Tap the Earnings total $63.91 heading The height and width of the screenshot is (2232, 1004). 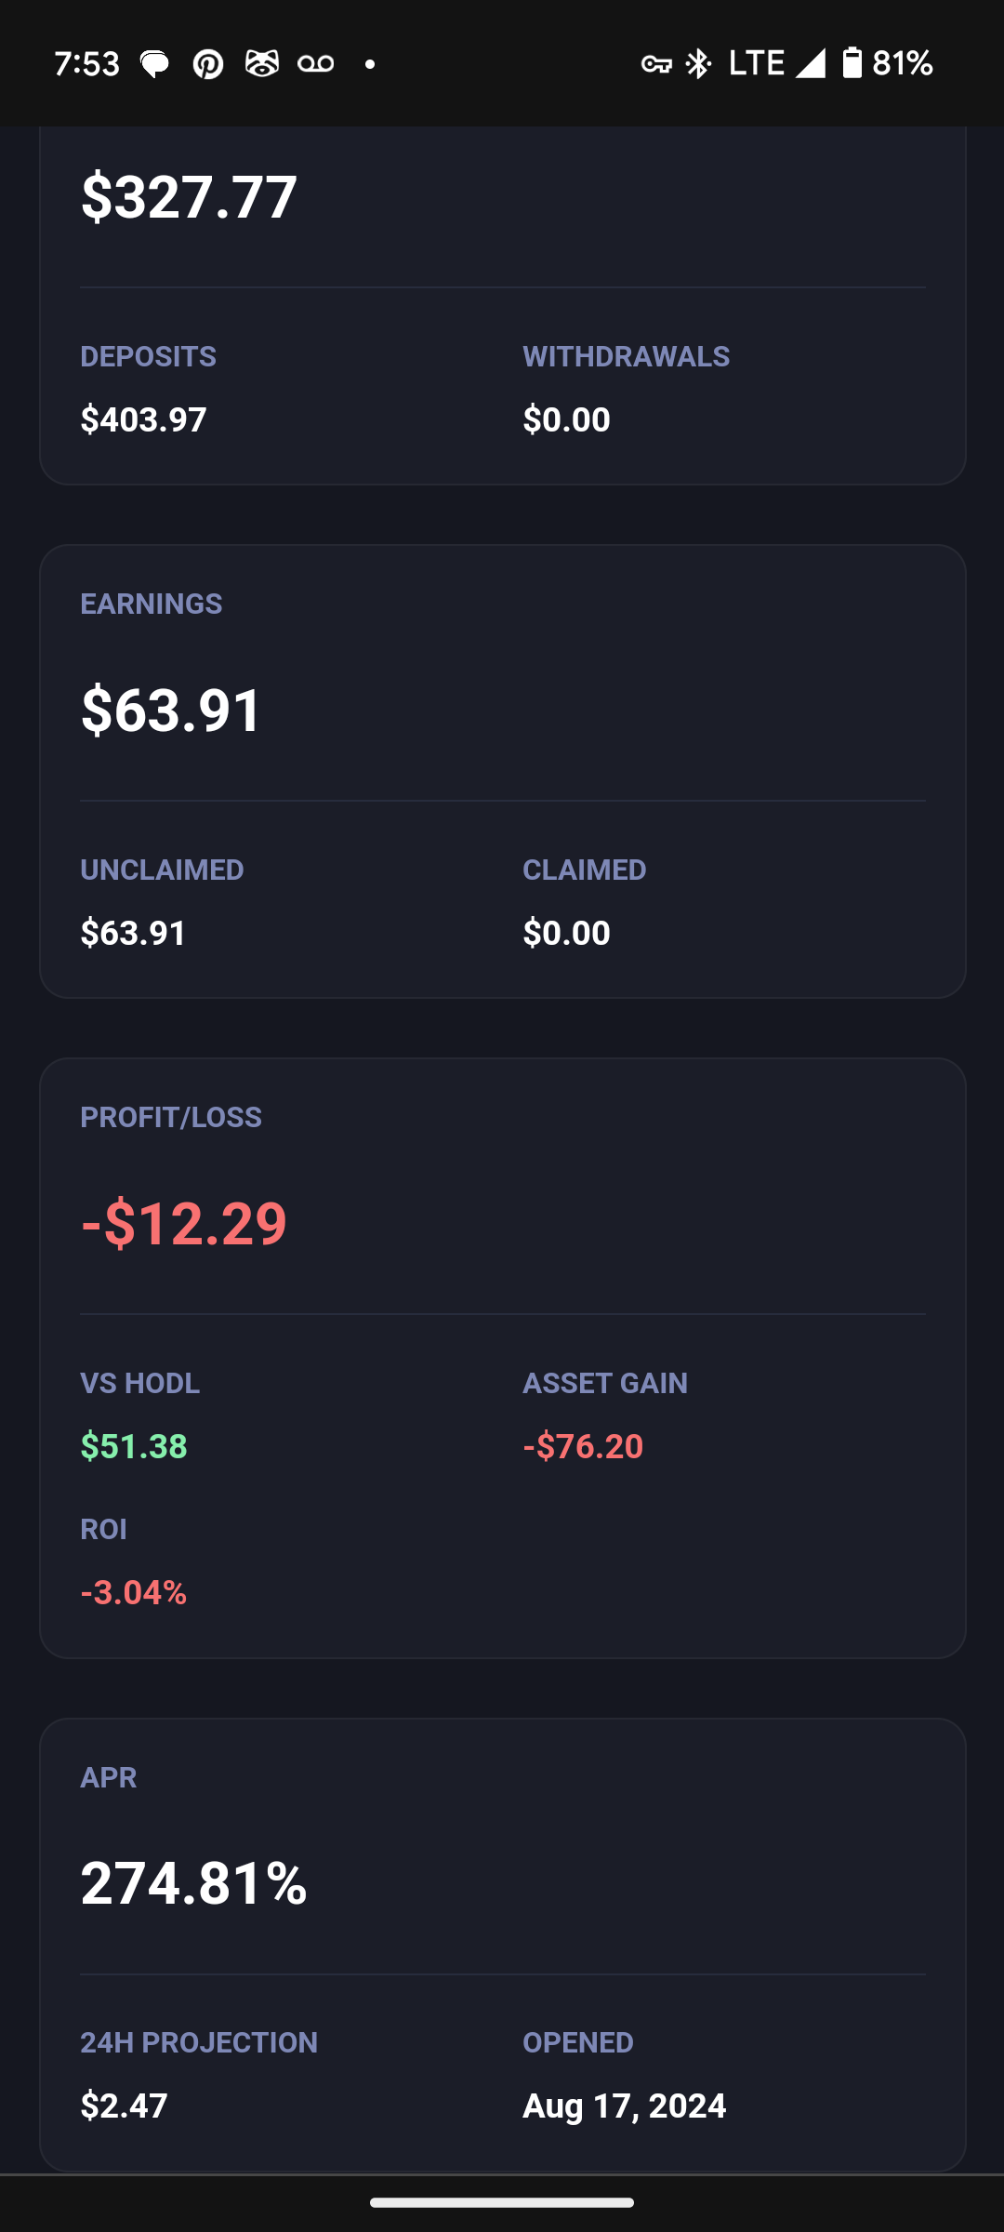click(172, 711)
